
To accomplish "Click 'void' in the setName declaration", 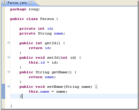I will click(x=40, y=87).
